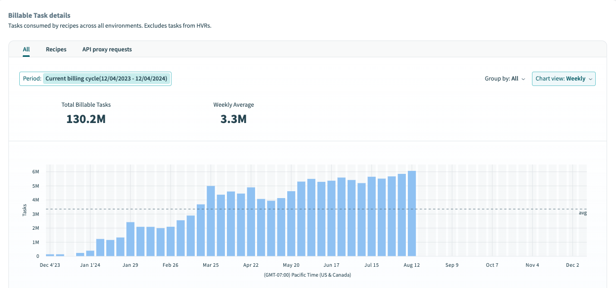This screenshot has height=288, width=616.
Task: Expand the Group by dropdown
Action: pyautogui.click(x=504, y=79)
